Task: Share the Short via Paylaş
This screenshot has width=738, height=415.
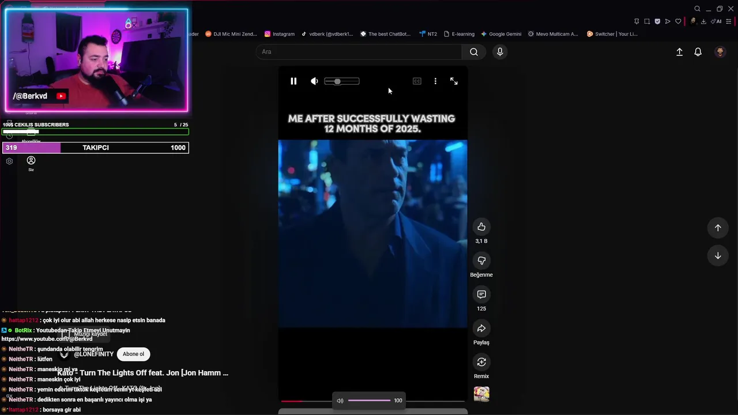Action: pos(481,329)
